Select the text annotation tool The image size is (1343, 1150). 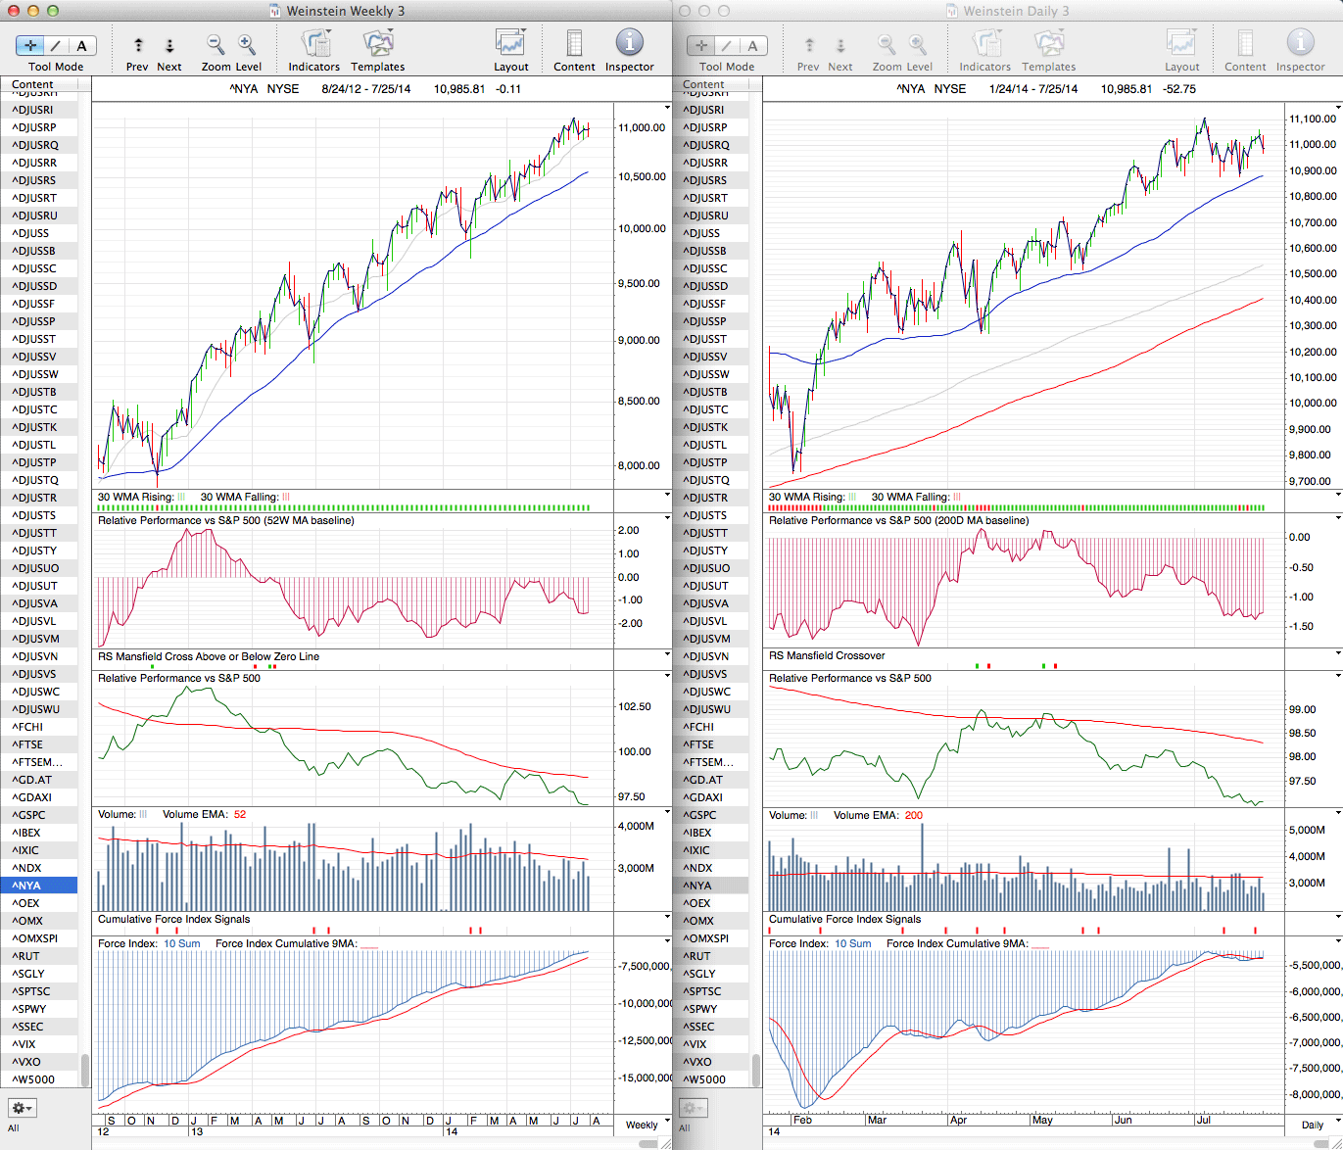click(x=81, y=45)
